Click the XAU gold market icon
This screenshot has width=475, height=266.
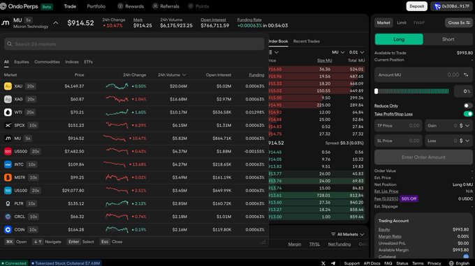(8, 86)
